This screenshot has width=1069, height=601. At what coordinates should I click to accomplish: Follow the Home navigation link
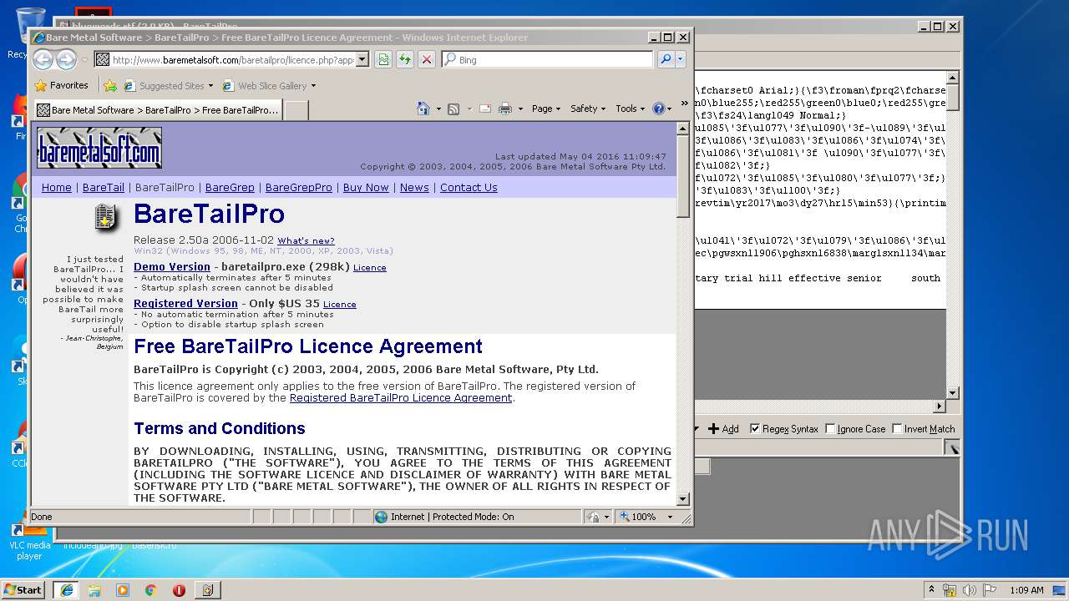[x=57, y=187]
